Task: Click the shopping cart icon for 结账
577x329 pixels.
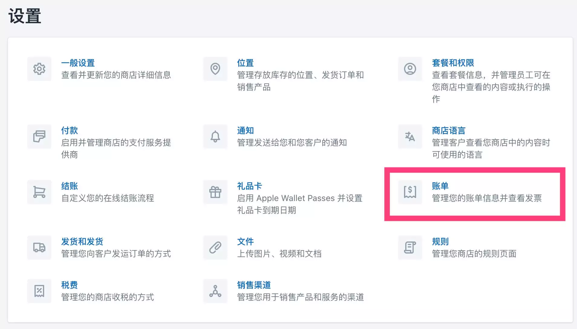Action: click(39, 192)
